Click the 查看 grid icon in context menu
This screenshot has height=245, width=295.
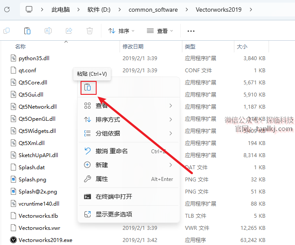(x=88, y=106)
